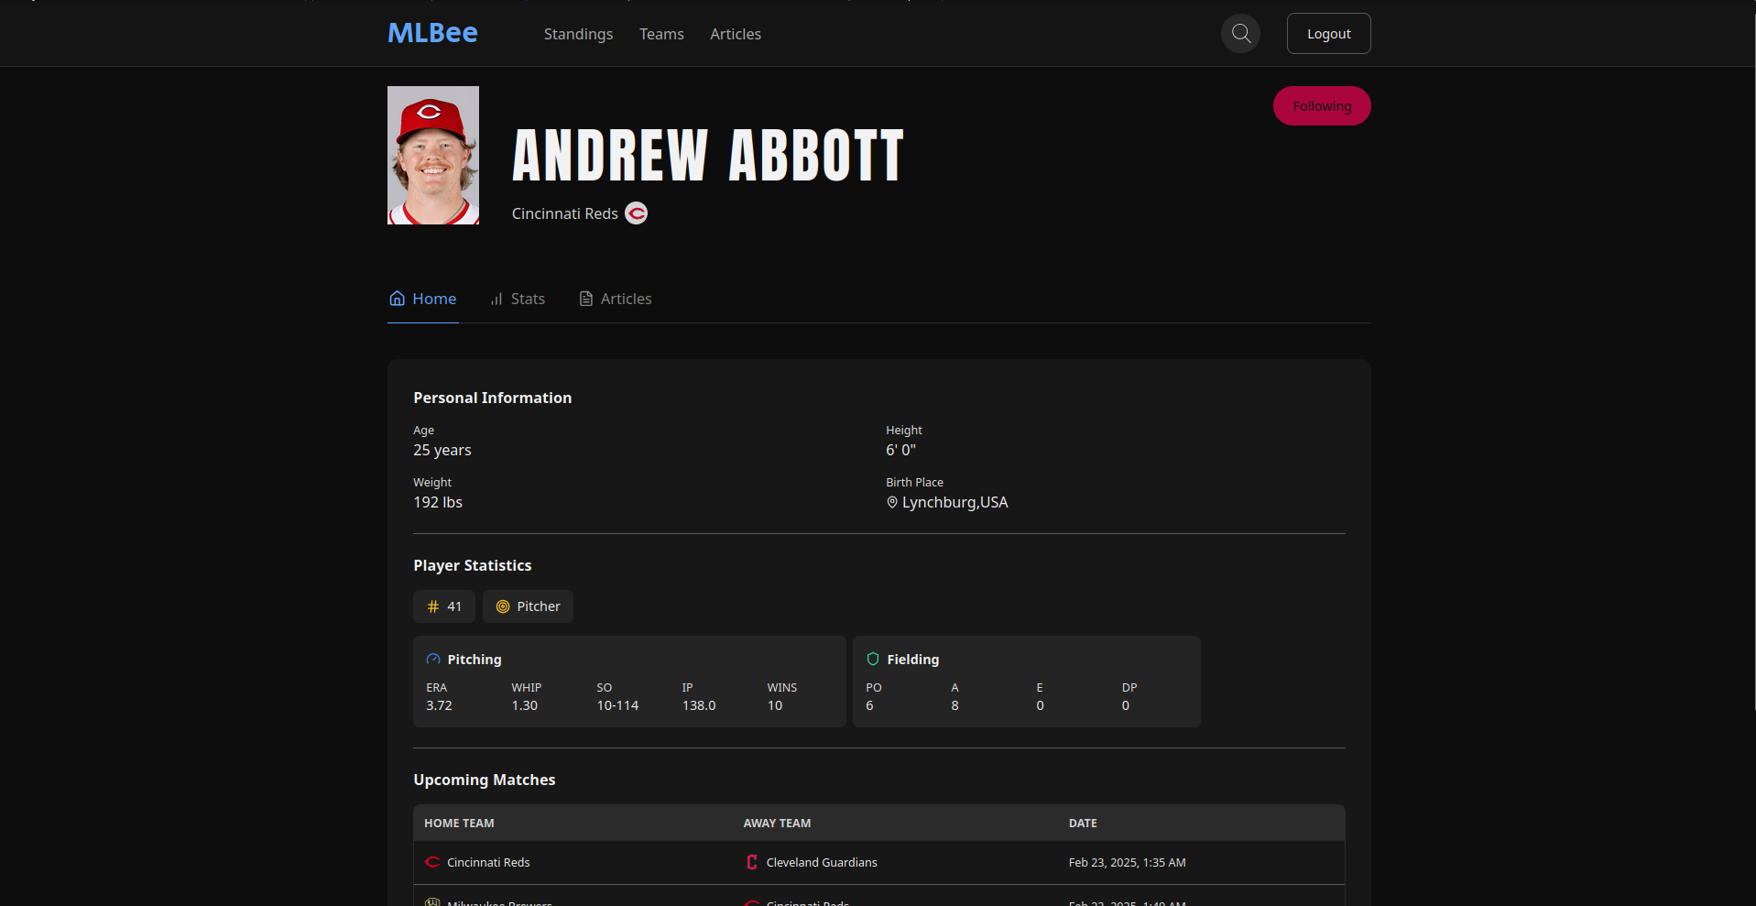1756x906 pixels.
Task: Click the Personal Information heading
Action: [x=492, y=398]
